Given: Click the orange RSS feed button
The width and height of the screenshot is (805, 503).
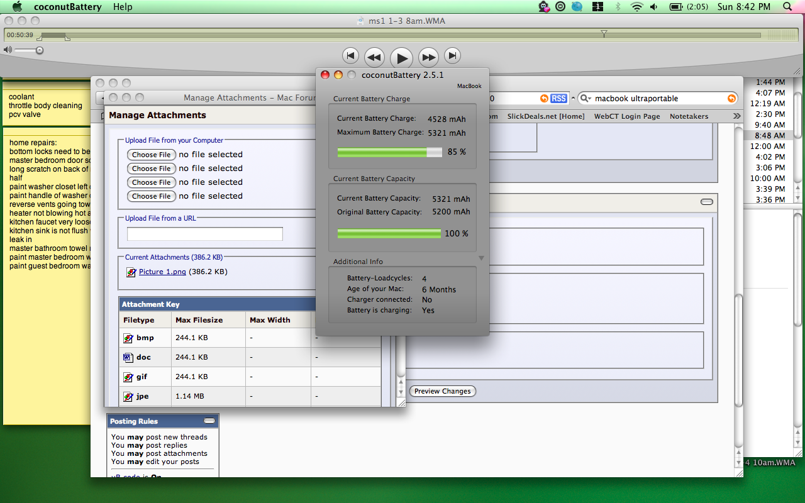Looking at the screenshot, I should coord(558,99).
